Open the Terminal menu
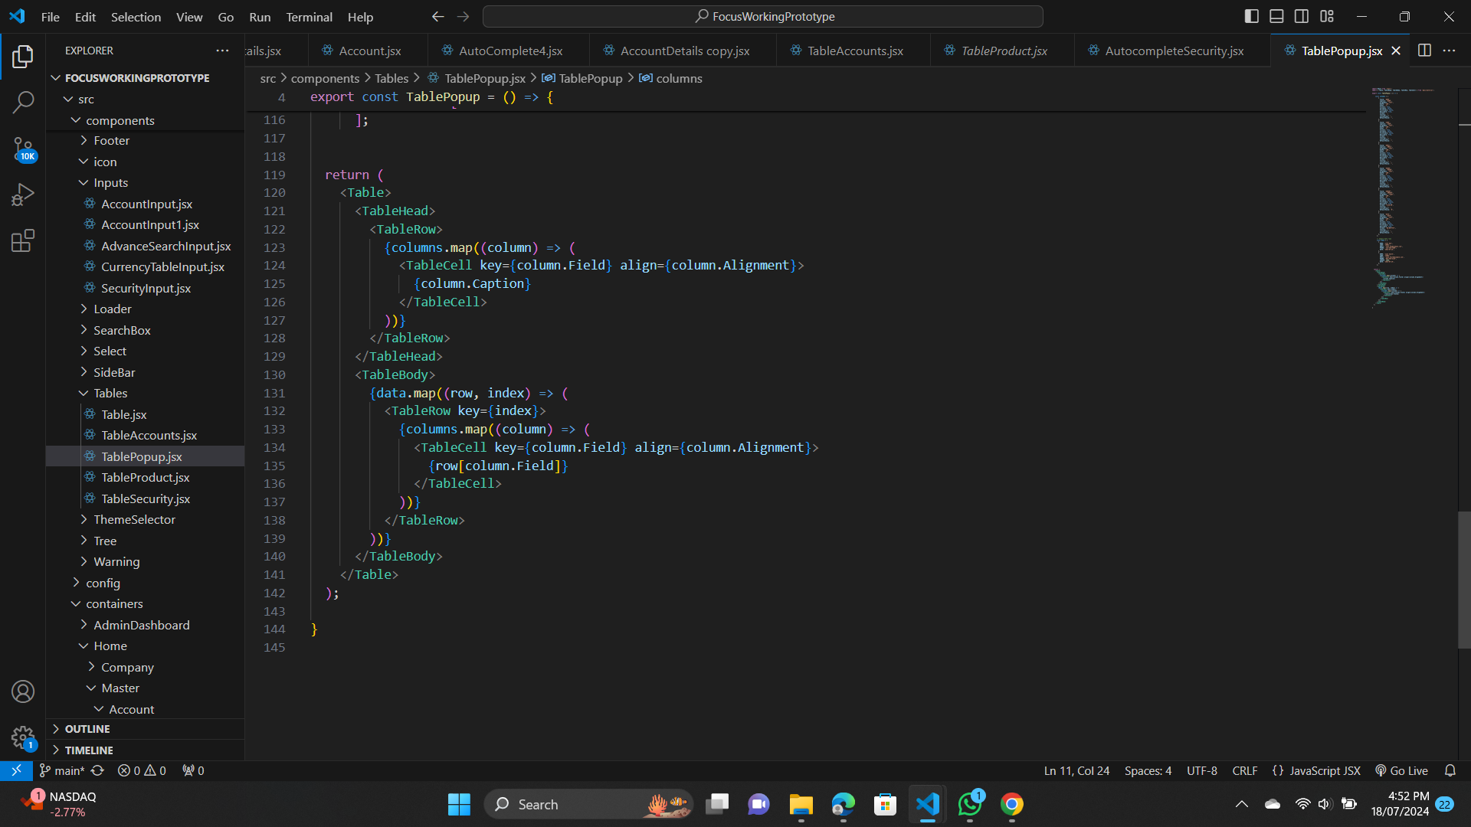Screen dimensions: 1471x827 309,17
